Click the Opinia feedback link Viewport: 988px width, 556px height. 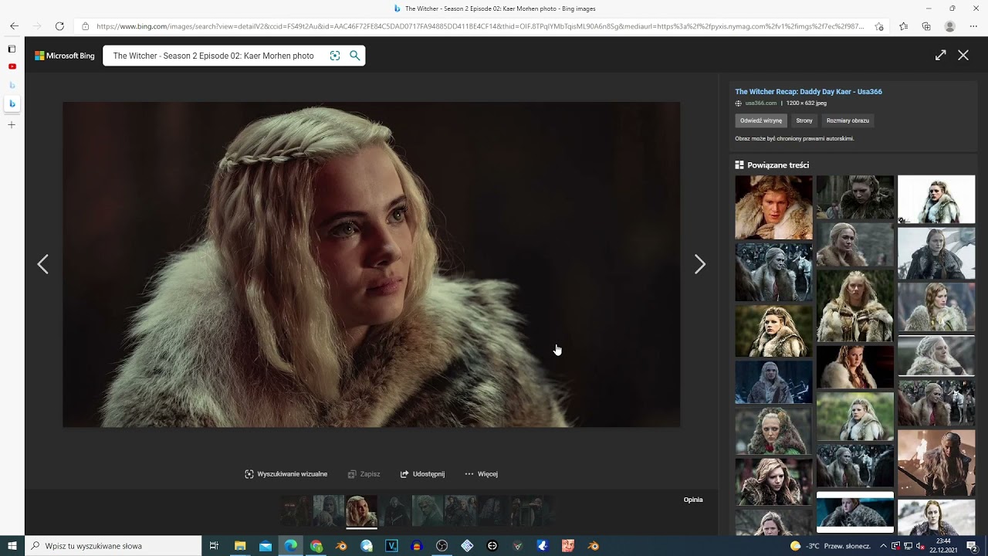click(x=693, y=500)
